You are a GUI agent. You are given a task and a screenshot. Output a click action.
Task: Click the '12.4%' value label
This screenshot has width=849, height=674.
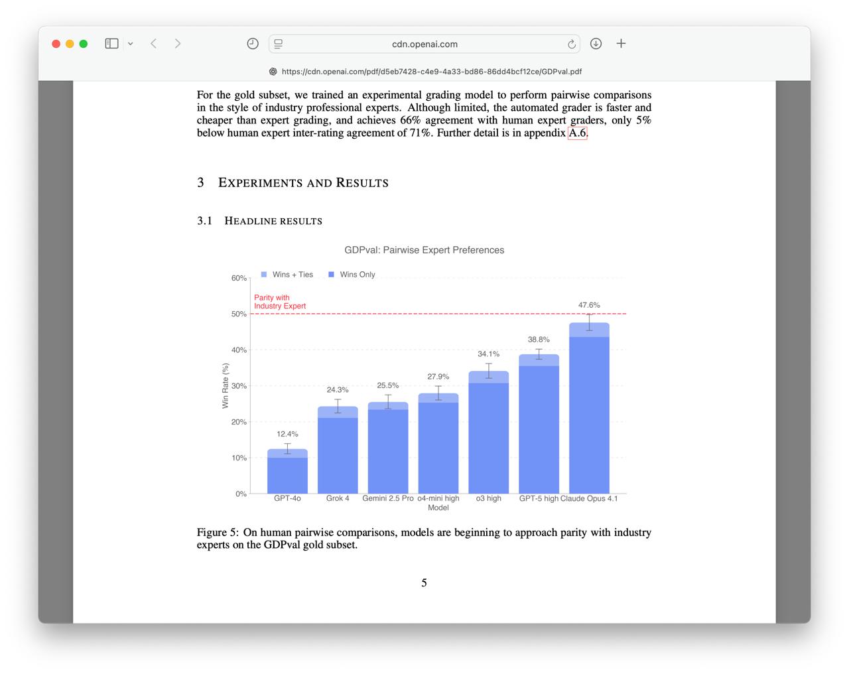pyautogui.click(x=287, y=435)
